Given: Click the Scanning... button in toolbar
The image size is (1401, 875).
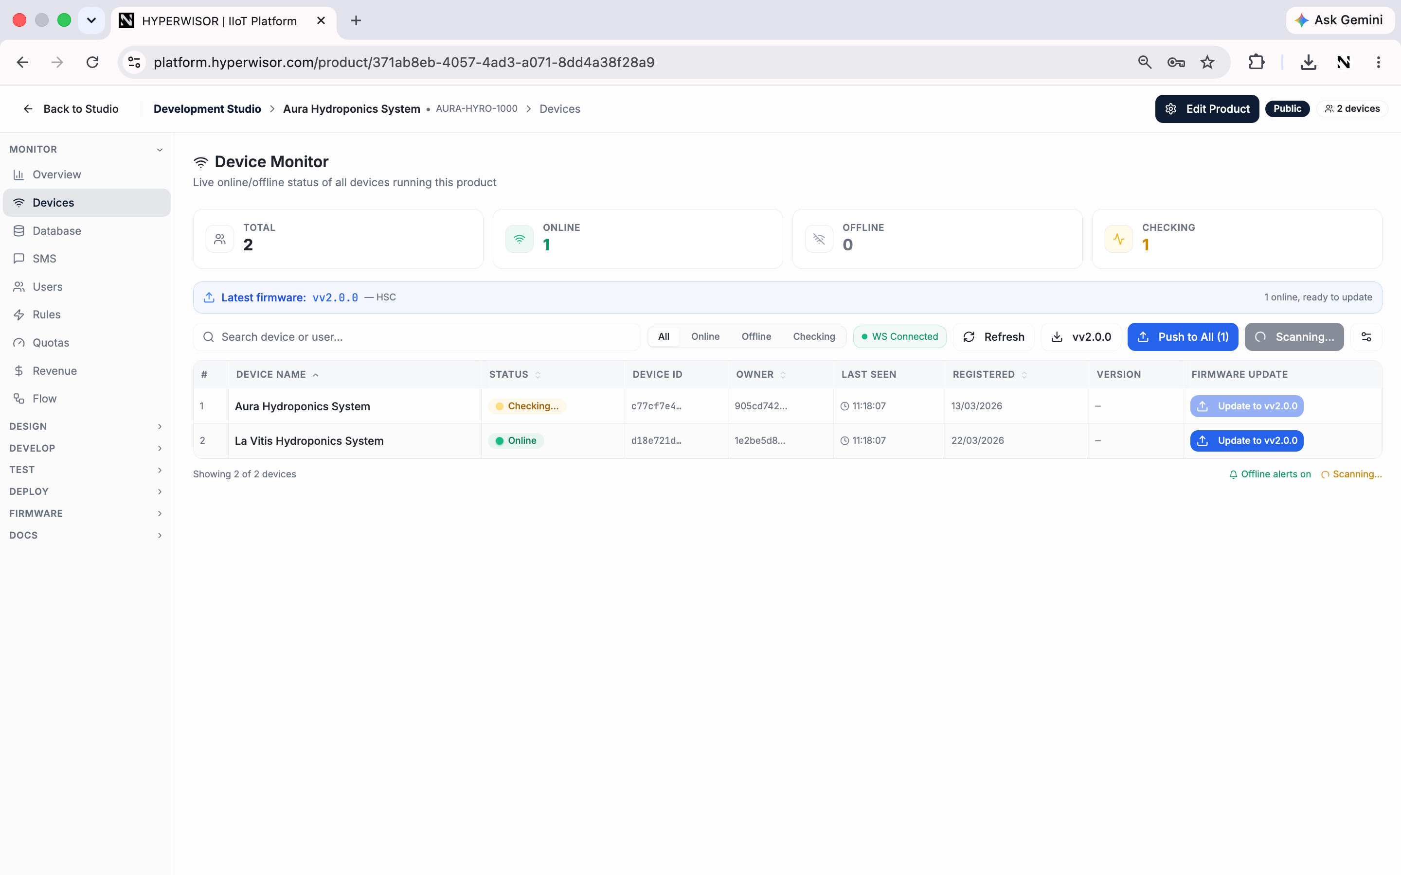Looking at the screenshot, I should coord(1294,337).
